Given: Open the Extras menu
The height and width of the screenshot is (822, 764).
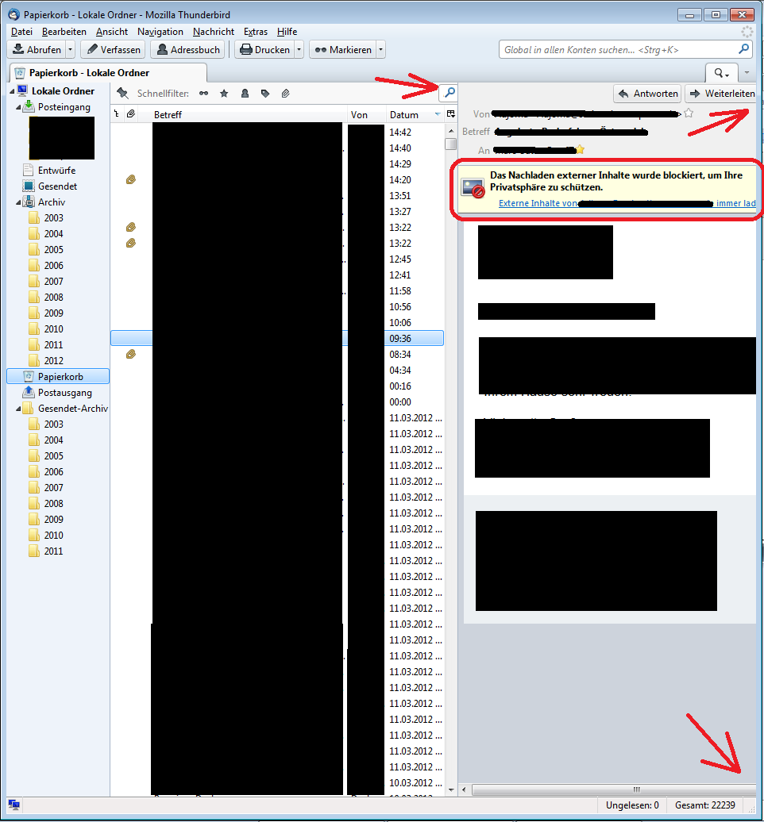Looking at the screenshot, I should point(256,32).
